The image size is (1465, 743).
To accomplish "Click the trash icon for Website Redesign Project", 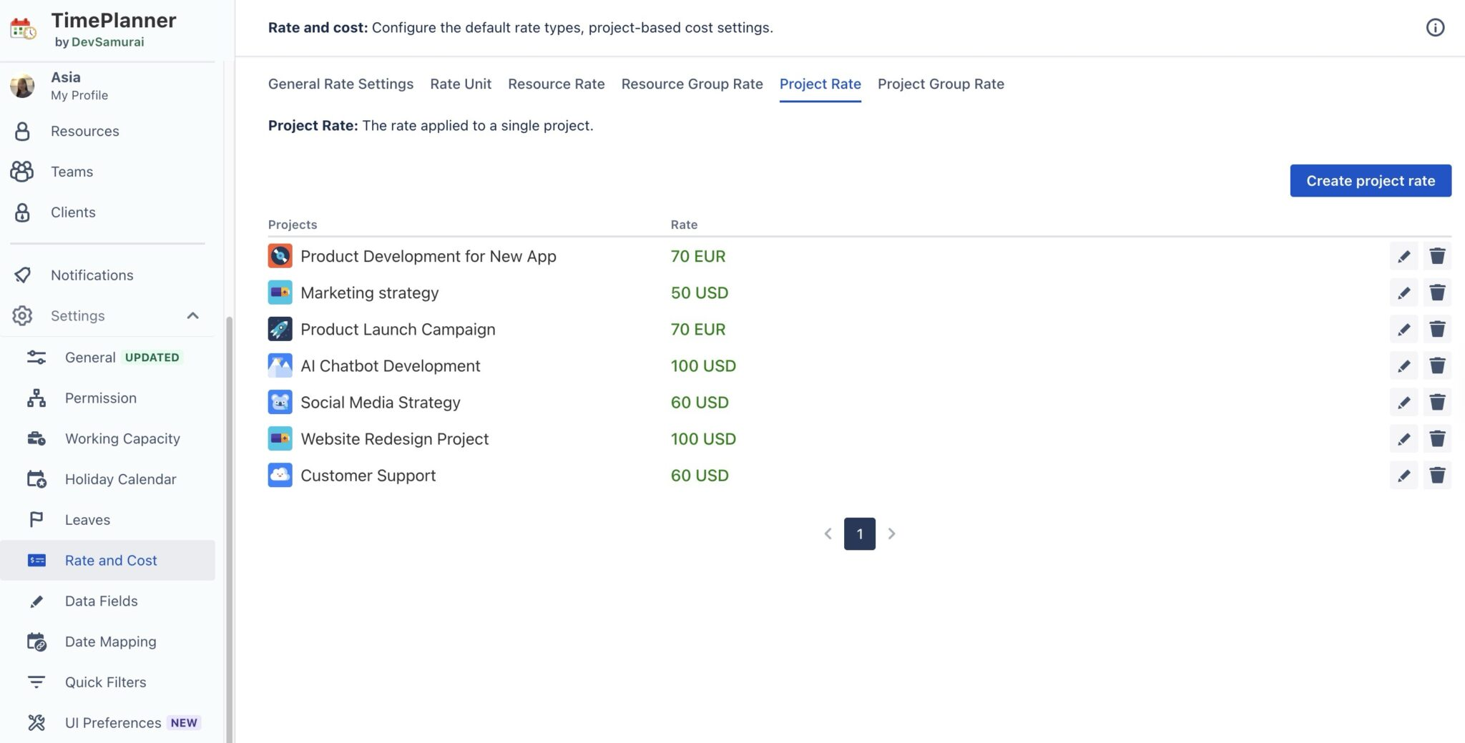I will pyautogui.click(x=1436, y=439).
